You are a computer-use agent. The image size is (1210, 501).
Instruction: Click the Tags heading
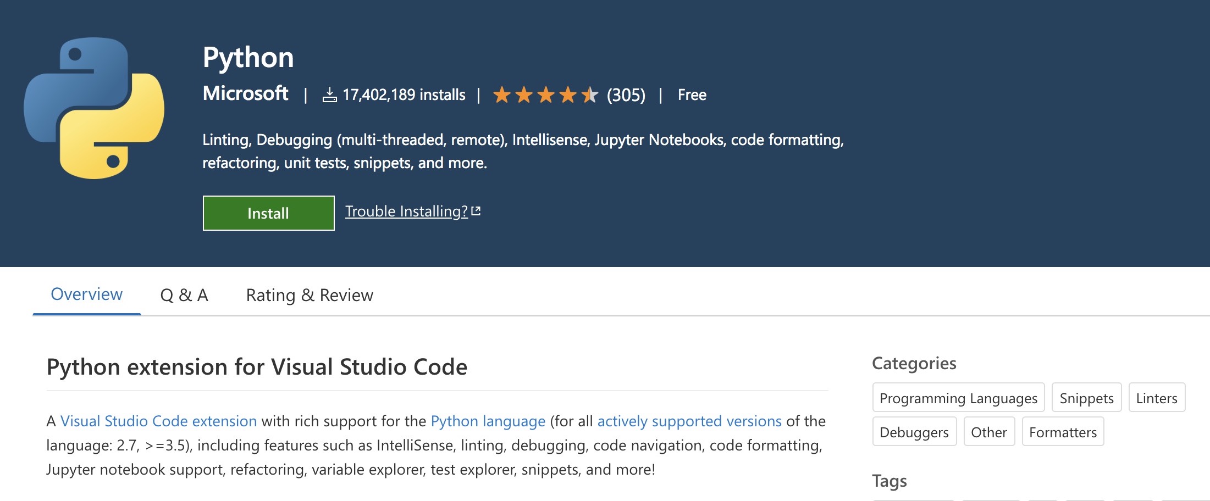coord(889,481)
